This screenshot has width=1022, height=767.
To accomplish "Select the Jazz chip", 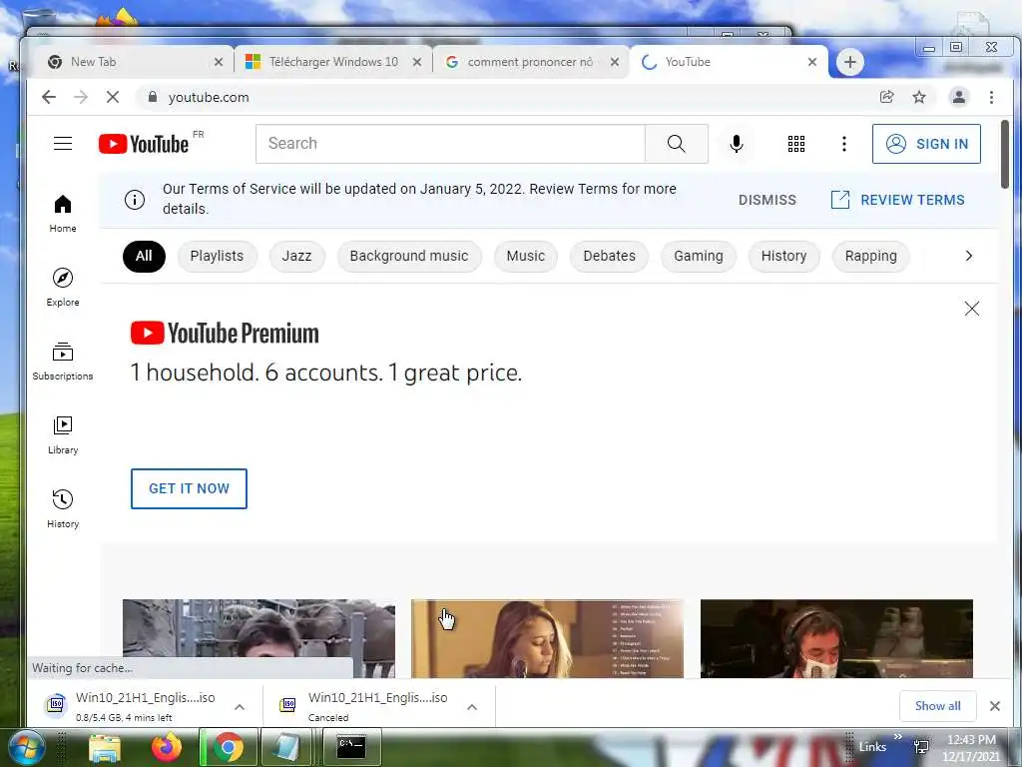I will pos(296,256).
